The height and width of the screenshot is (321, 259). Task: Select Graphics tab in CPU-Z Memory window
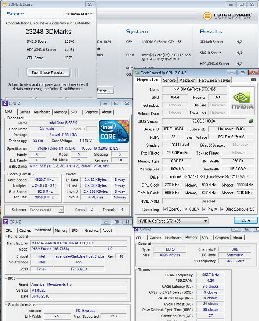click(222, 238)
